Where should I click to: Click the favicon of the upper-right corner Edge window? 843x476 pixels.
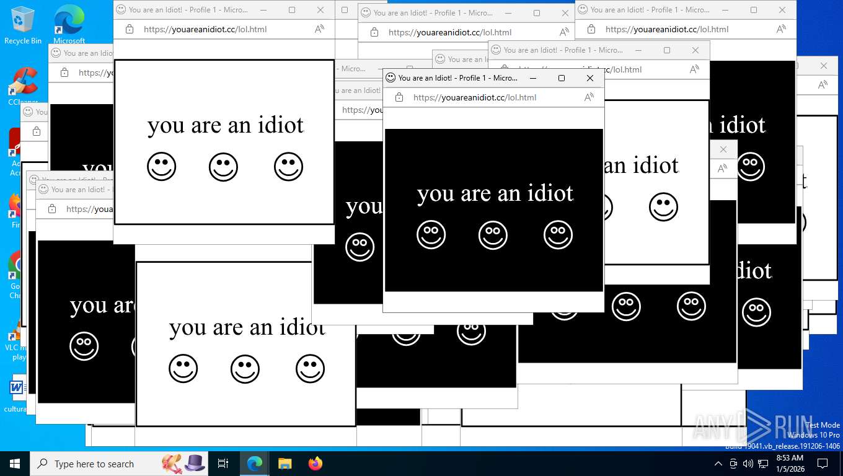click(583, 9)
